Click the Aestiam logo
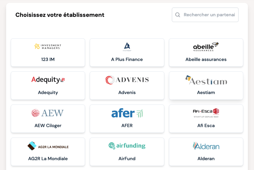The image size is (254, 170). (x=206, y=80)
